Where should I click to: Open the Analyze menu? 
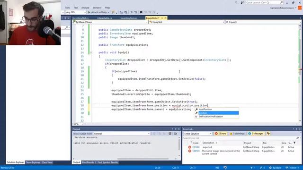click(85, 8)
